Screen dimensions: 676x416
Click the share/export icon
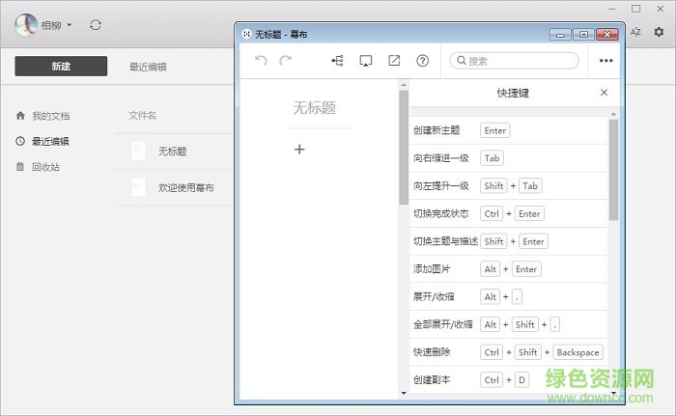394,61
